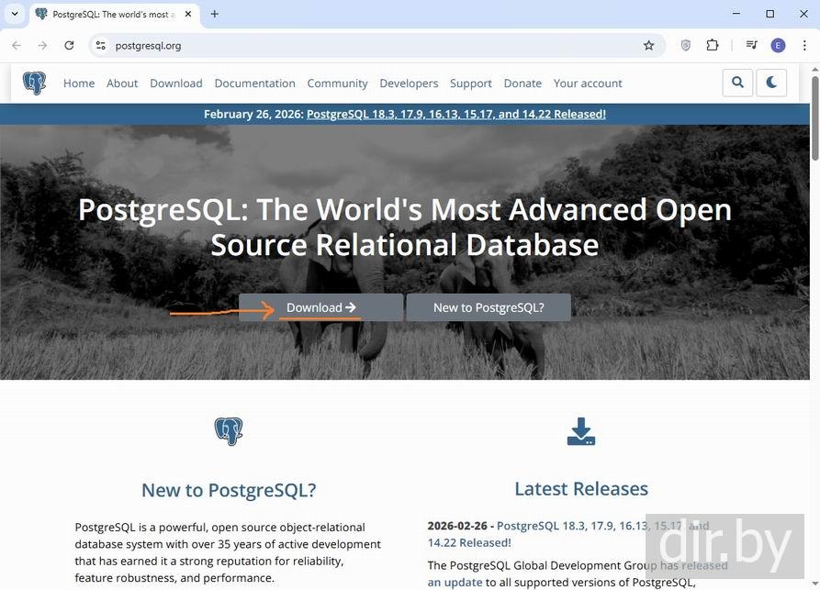Open the February 26 release announcement link
The image size is (820, 590).
point(455,114)
